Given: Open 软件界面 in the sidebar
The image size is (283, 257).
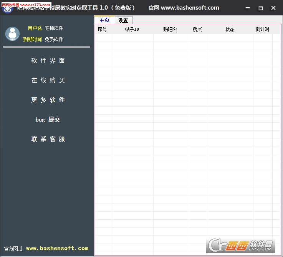Looking at the screenshot, I should point(48,60).
